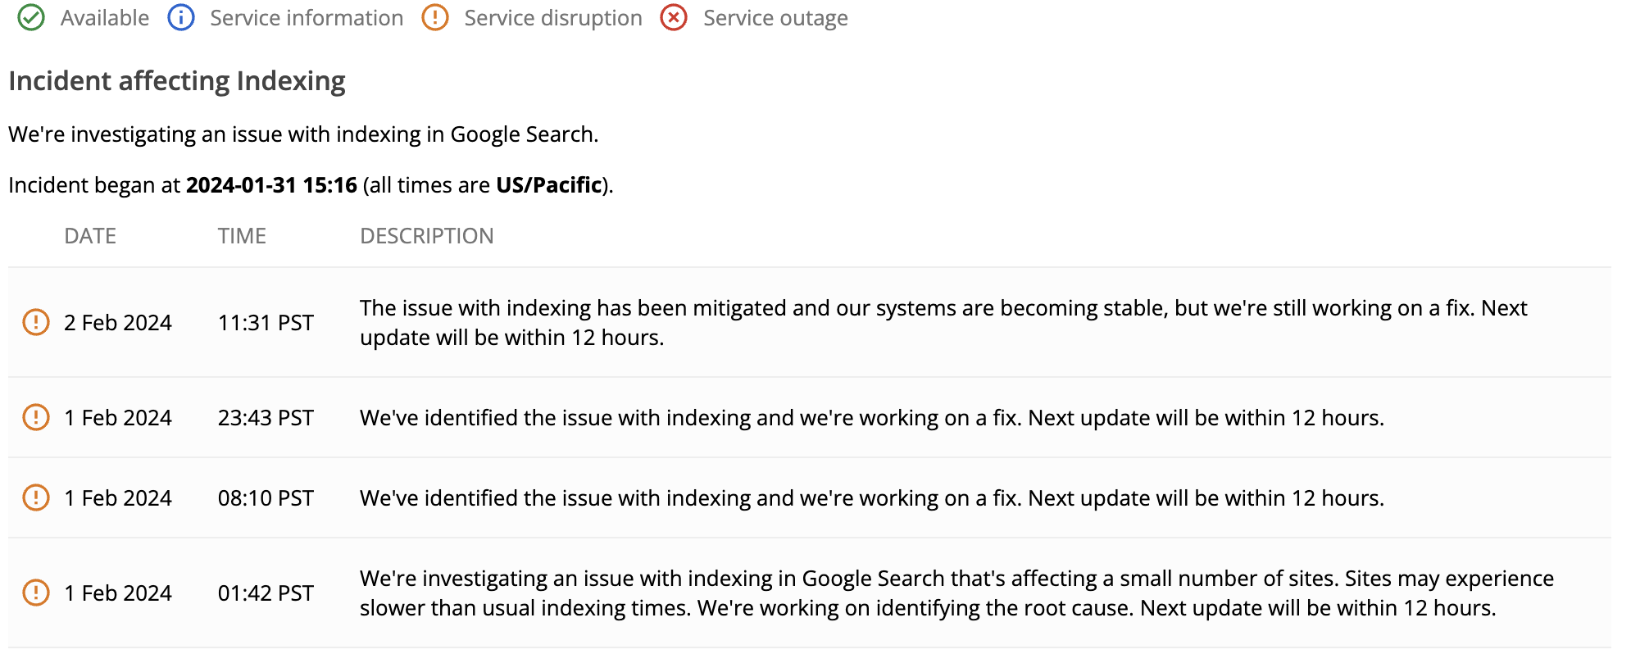
Task: Select the DESCRIPTION column header
Action: click(x=427, y=236)
